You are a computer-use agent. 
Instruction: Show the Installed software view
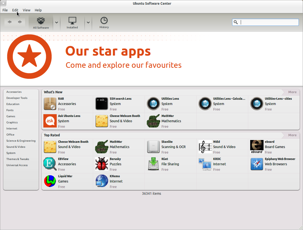[72, 23]
